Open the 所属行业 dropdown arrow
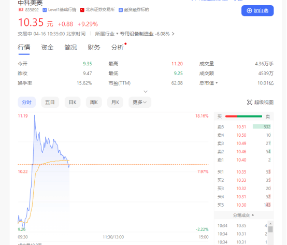Viewport: 287px width, 245px height. tap(117, 34)
